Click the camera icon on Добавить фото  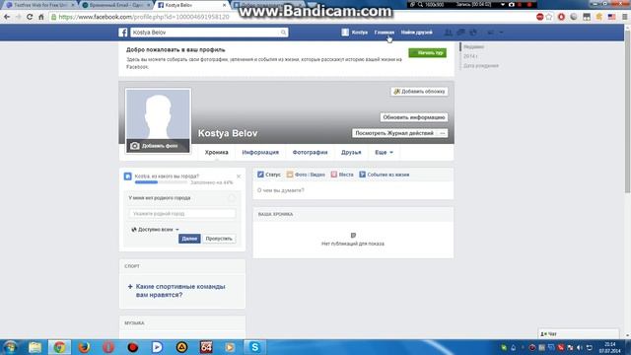135,146
